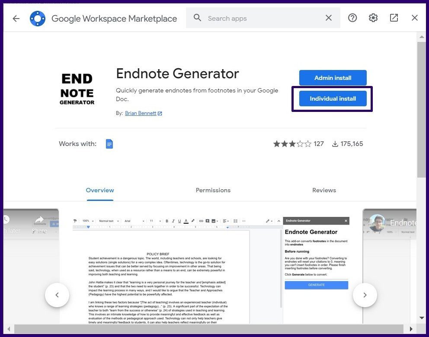Click the avatar on right video thumbnail
The image size is (429, 337).
pyautogui.click(x=377, y=223)
